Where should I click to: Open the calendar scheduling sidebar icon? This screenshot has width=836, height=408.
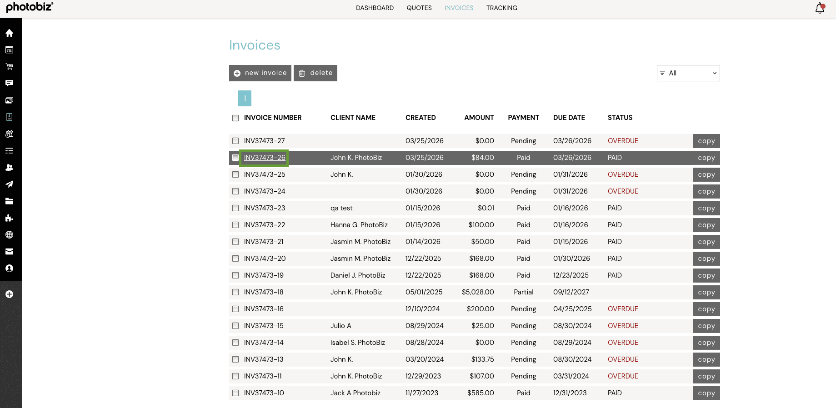point(9,134)
